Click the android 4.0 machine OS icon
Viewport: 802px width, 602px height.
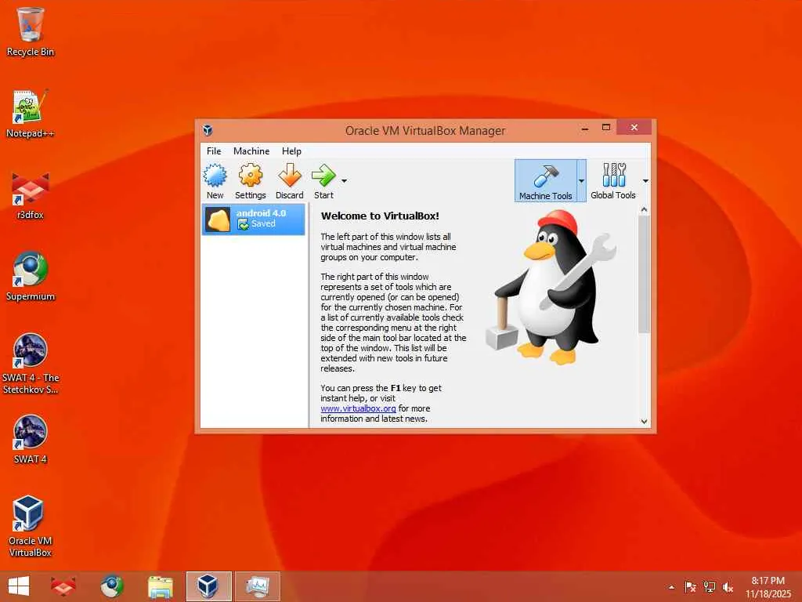218,219
